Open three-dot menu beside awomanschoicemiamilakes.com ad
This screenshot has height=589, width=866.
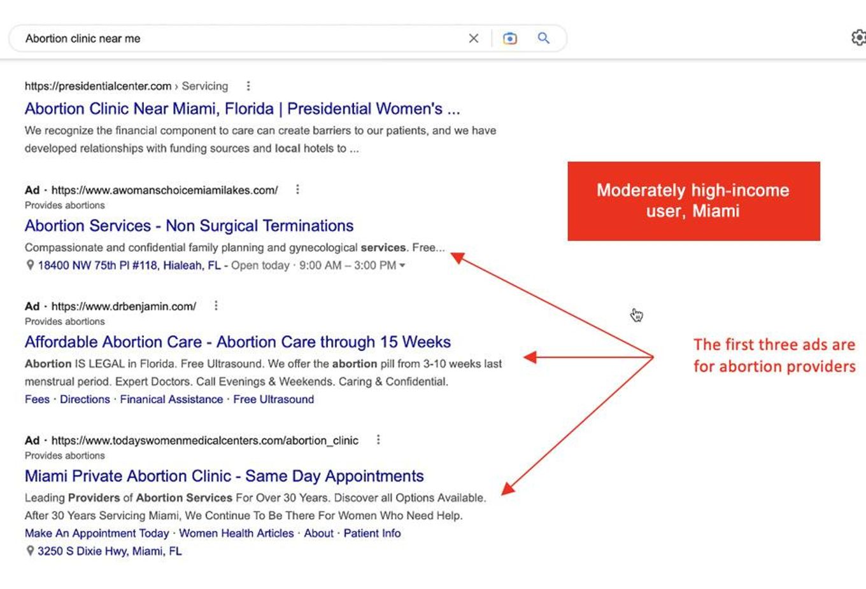[x=297, y=190]
